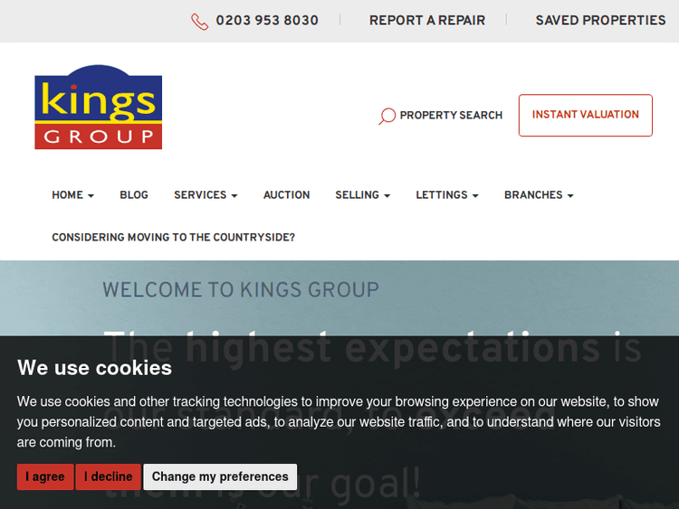Open the Selling dropdown menu
679x509 pixels.
363,195
